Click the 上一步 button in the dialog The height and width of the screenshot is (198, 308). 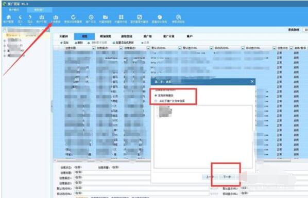pos(210,177)
